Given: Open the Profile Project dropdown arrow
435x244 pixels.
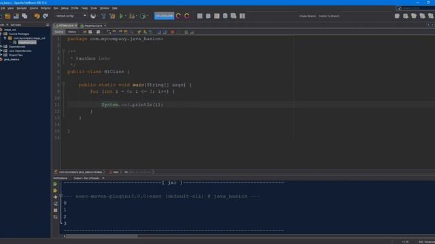Looking at the screenshot, I should point(147,16).
